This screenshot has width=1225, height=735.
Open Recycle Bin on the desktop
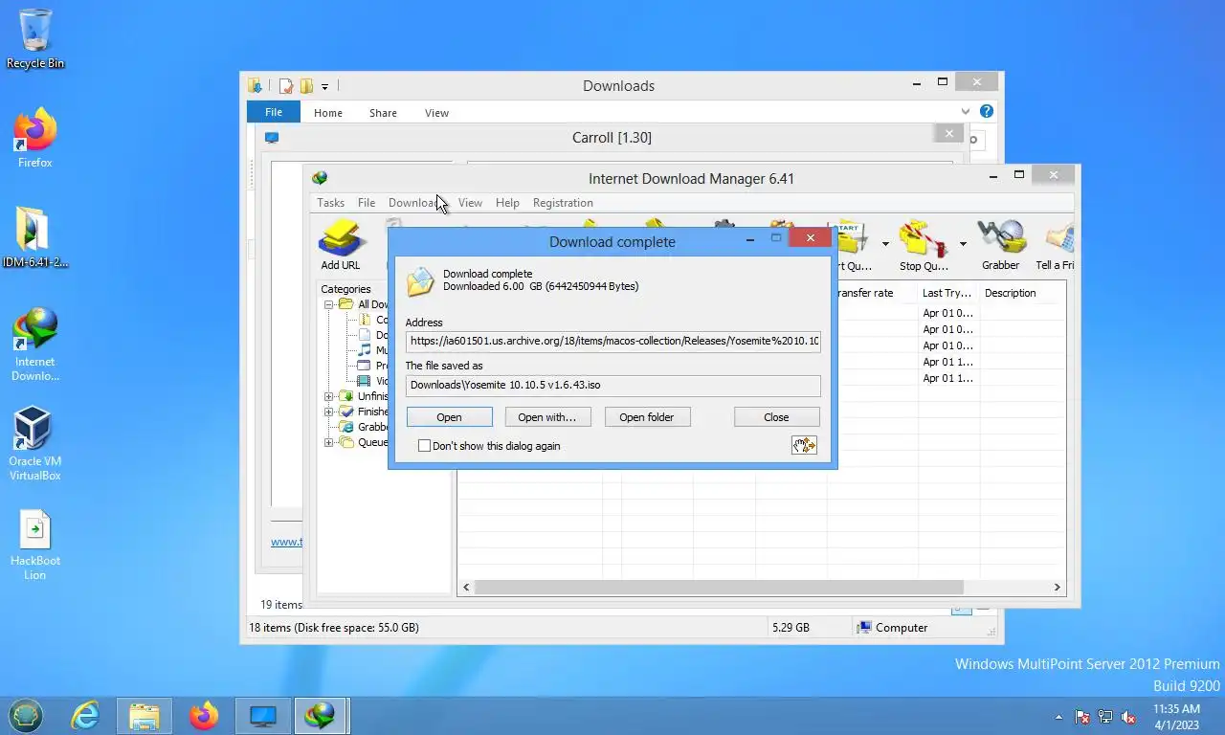[x=35, y=38]
